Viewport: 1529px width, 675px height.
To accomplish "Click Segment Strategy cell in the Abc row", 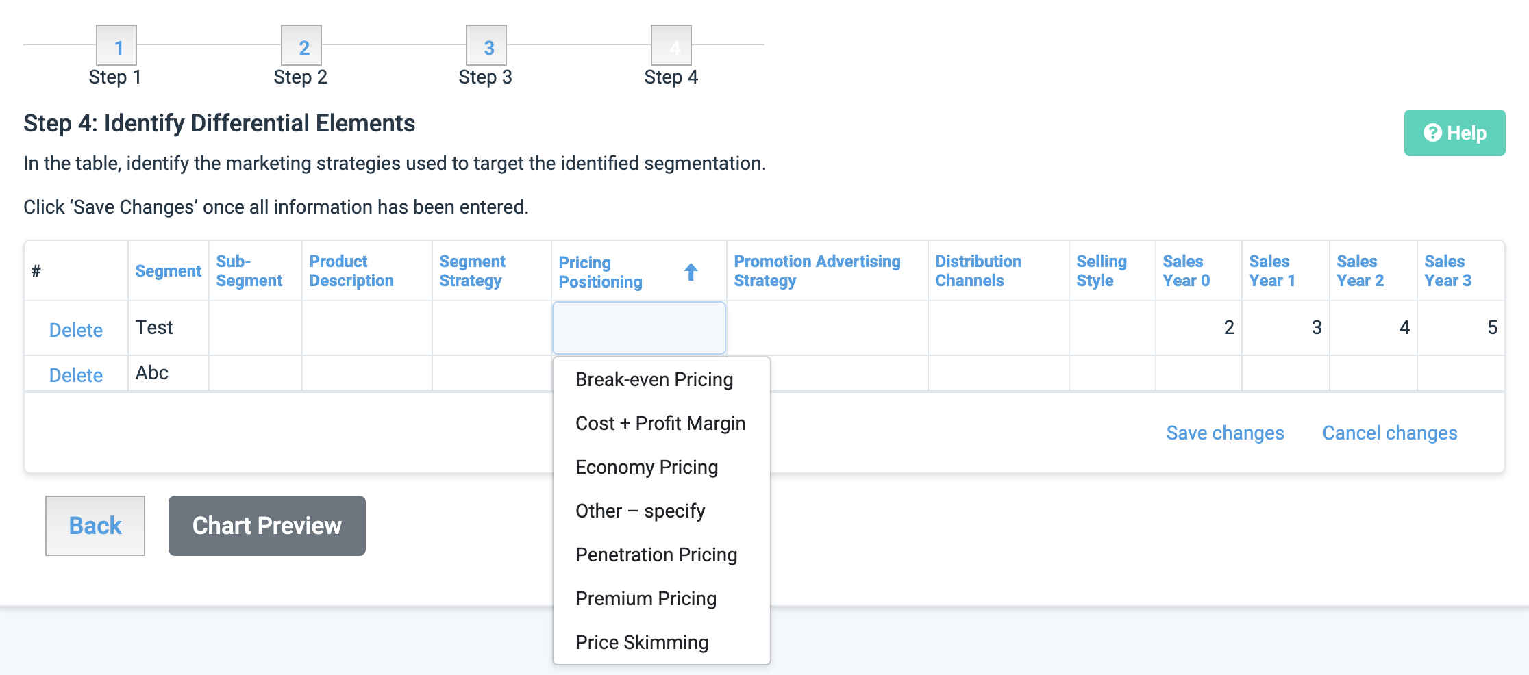I will pos(492,373).
